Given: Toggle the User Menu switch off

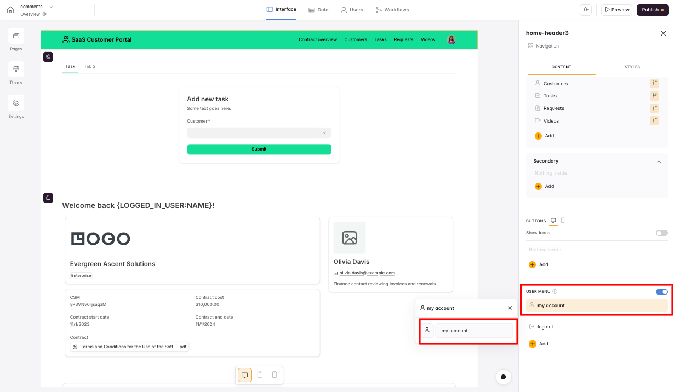Looking at the screenshot, I should pos(661,292).
